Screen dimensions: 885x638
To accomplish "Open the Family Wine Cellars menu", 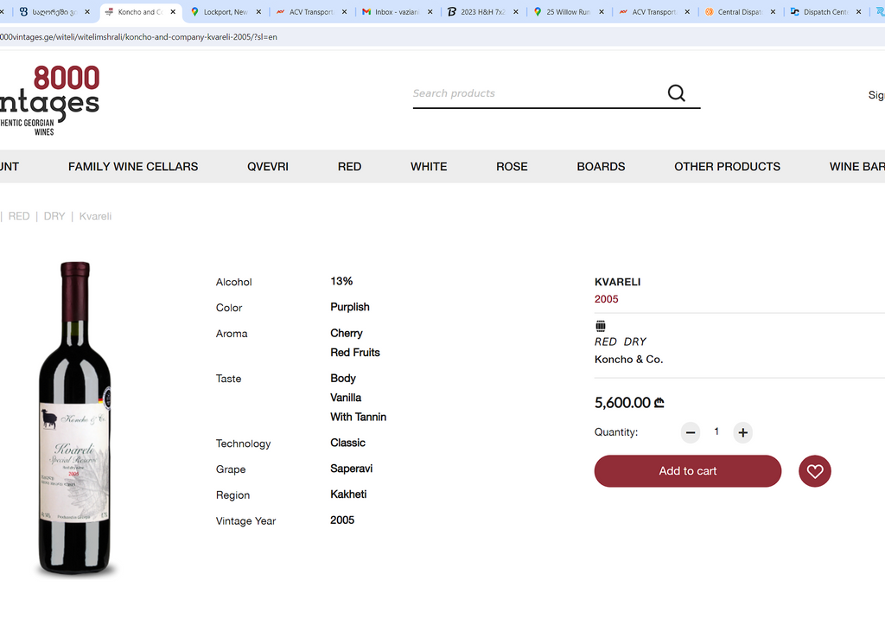I will (133, 167).
